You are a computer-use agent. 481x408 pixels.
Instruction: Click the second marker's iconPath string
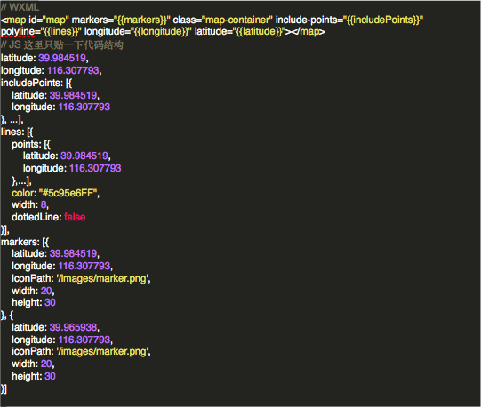(x=103, y=351)
